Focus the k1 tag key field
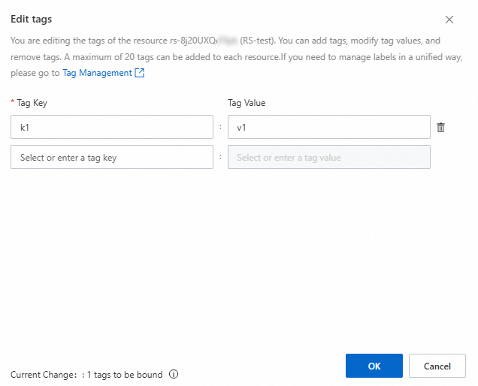478x386 pixels. [112, 127]
